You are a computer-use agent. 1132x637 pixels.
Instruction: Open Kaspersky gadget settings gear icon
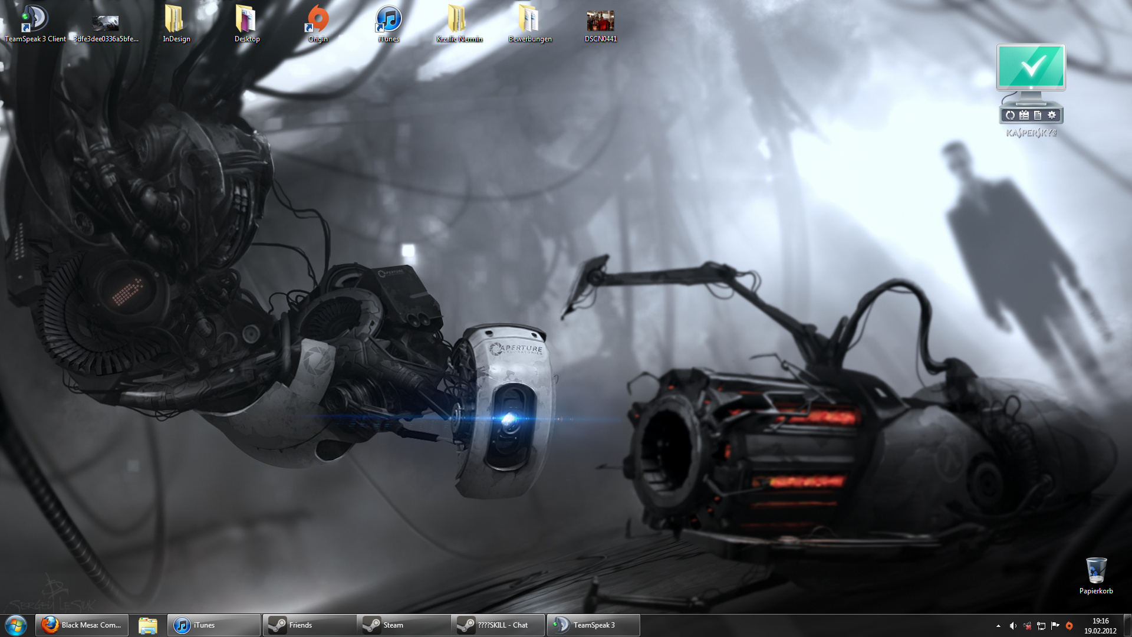coord(1052,116)
